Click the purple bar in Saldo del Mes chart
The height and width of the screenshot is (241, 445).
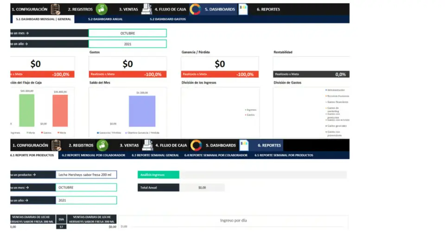142,111
